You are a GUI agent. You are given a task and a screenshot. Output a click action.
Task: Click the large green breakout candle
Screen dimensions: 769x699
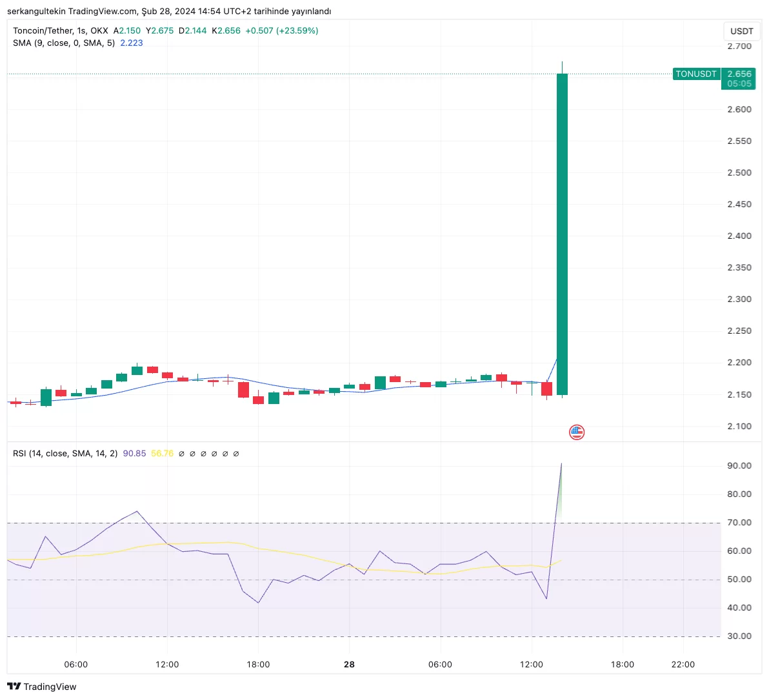(x=562, y=234)
